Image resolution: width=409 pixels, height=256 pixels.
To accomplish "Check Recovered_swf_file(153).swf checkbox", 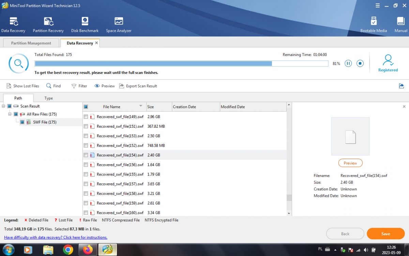I will click(x=86, y=136).
